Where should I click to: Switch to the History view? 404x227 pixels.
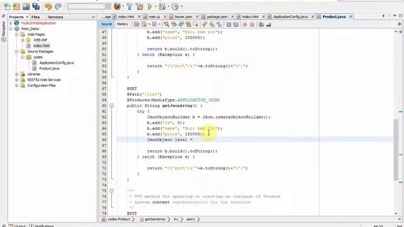pyautogui.click(x=122, y=24)
